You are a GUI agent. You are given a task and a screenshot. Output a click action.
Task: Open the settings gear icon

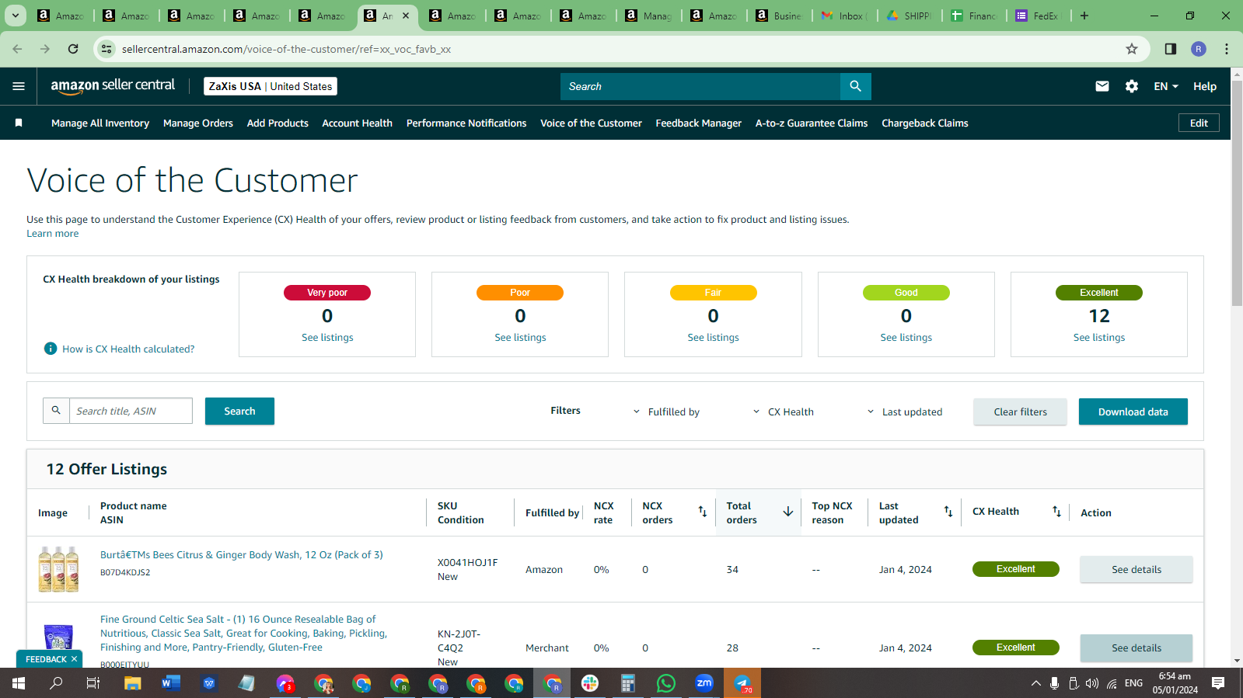1132,86
